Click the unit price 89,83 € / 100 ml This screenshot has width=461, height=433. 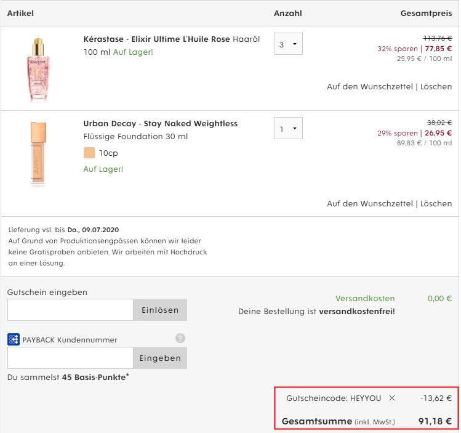coord(425,143)
